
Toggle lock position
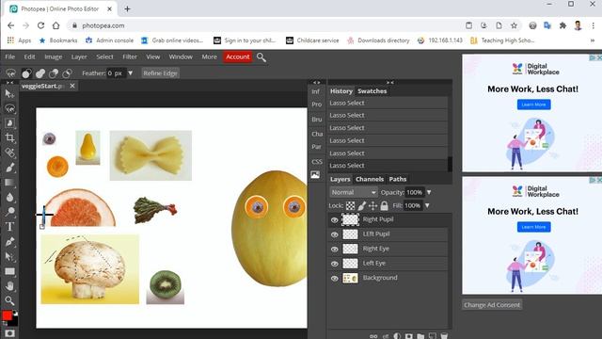[372, 206]
